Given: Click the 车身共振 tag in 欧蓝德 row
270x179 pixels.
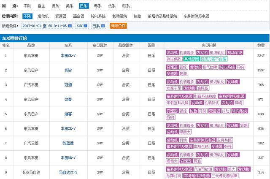Looking at the screenshot, I should pyautogui.click(x=224, y=140).
